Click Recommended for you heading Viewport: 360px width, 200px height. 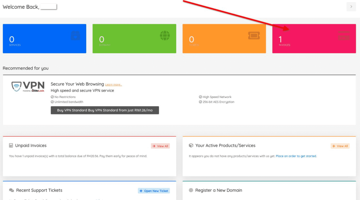(25, 68)
